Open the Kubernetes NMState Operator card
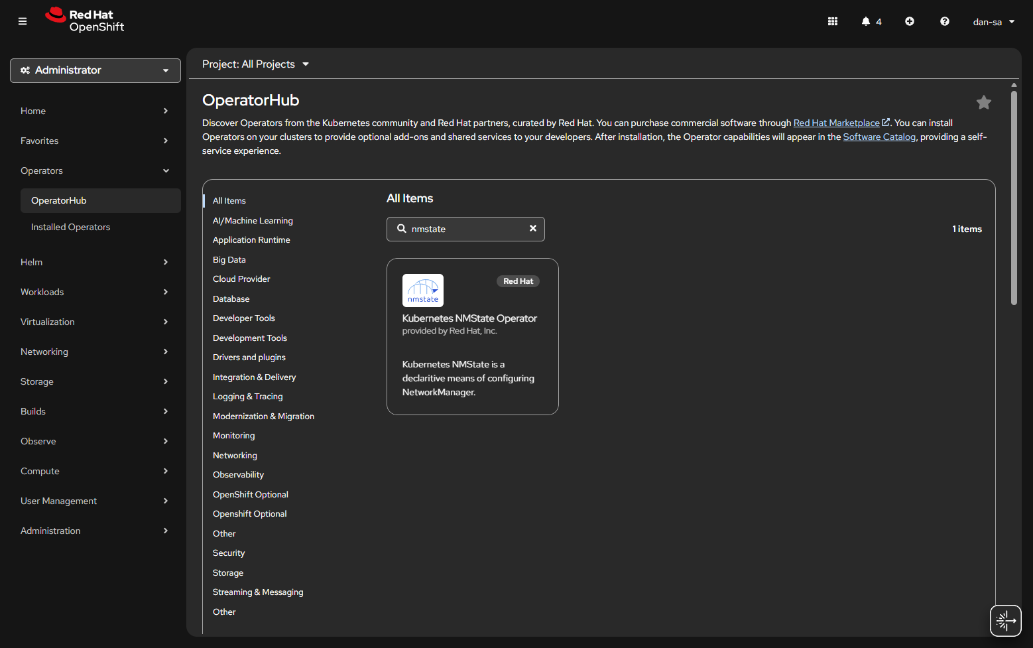The width and height of the screenshot is (1033, 648). (x=472, y=336)
